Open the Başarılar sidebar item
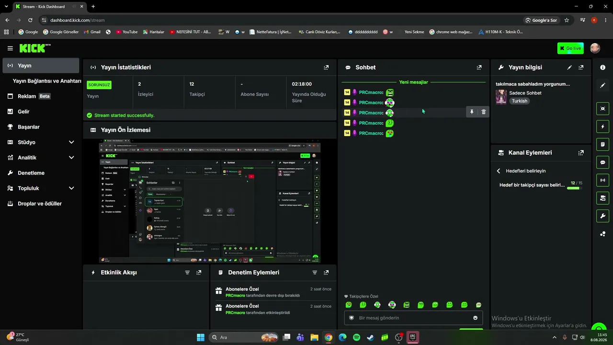613x345 pixels. pyautogui.click(x=41, y=127)
